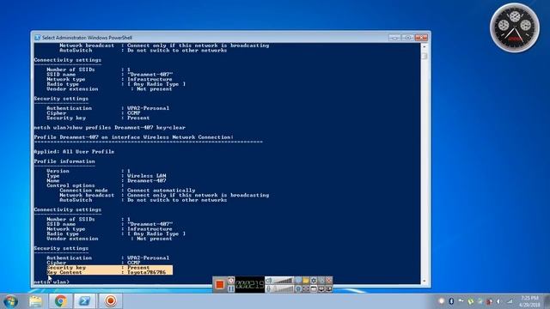Close the PowerShell window
Image resolution: width=550 pixels, height=309 pixels.
pyautogui.click(x=421, y=37)
